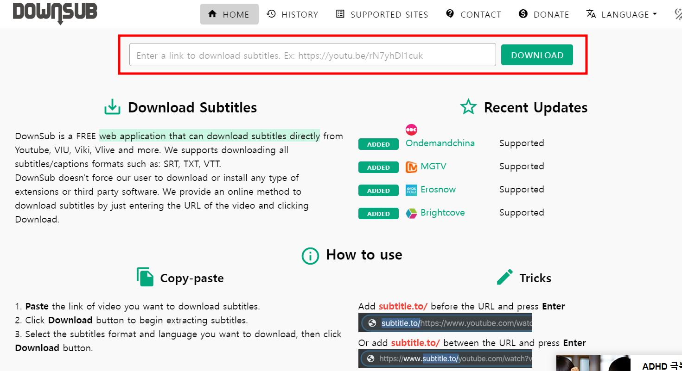
Task: Open the HOME tab
Action: point(229,14)
